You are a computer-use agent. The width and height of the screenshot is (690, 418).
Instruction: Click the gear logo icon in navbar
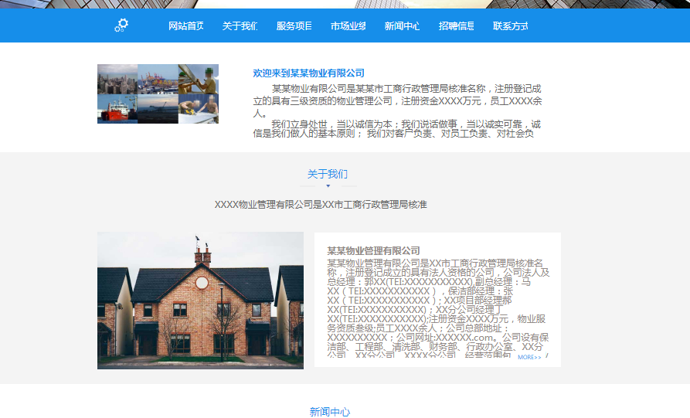click(x=121, y=25)
